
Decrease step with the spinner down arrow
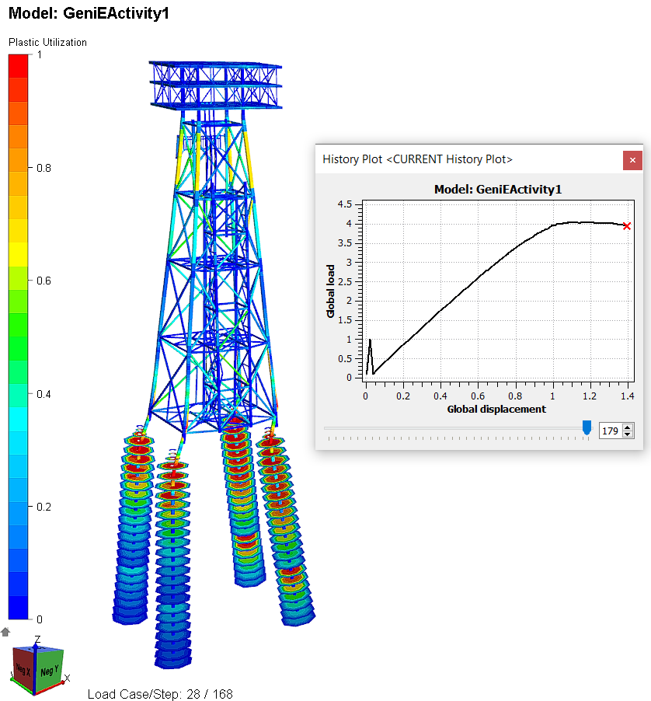point(628,434)
